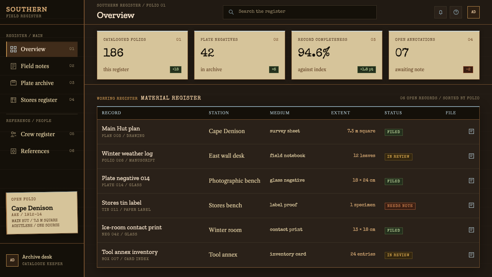Click the NEEDS NOTE status badge
Screen dimensions: 492x277
click(400, 206)
